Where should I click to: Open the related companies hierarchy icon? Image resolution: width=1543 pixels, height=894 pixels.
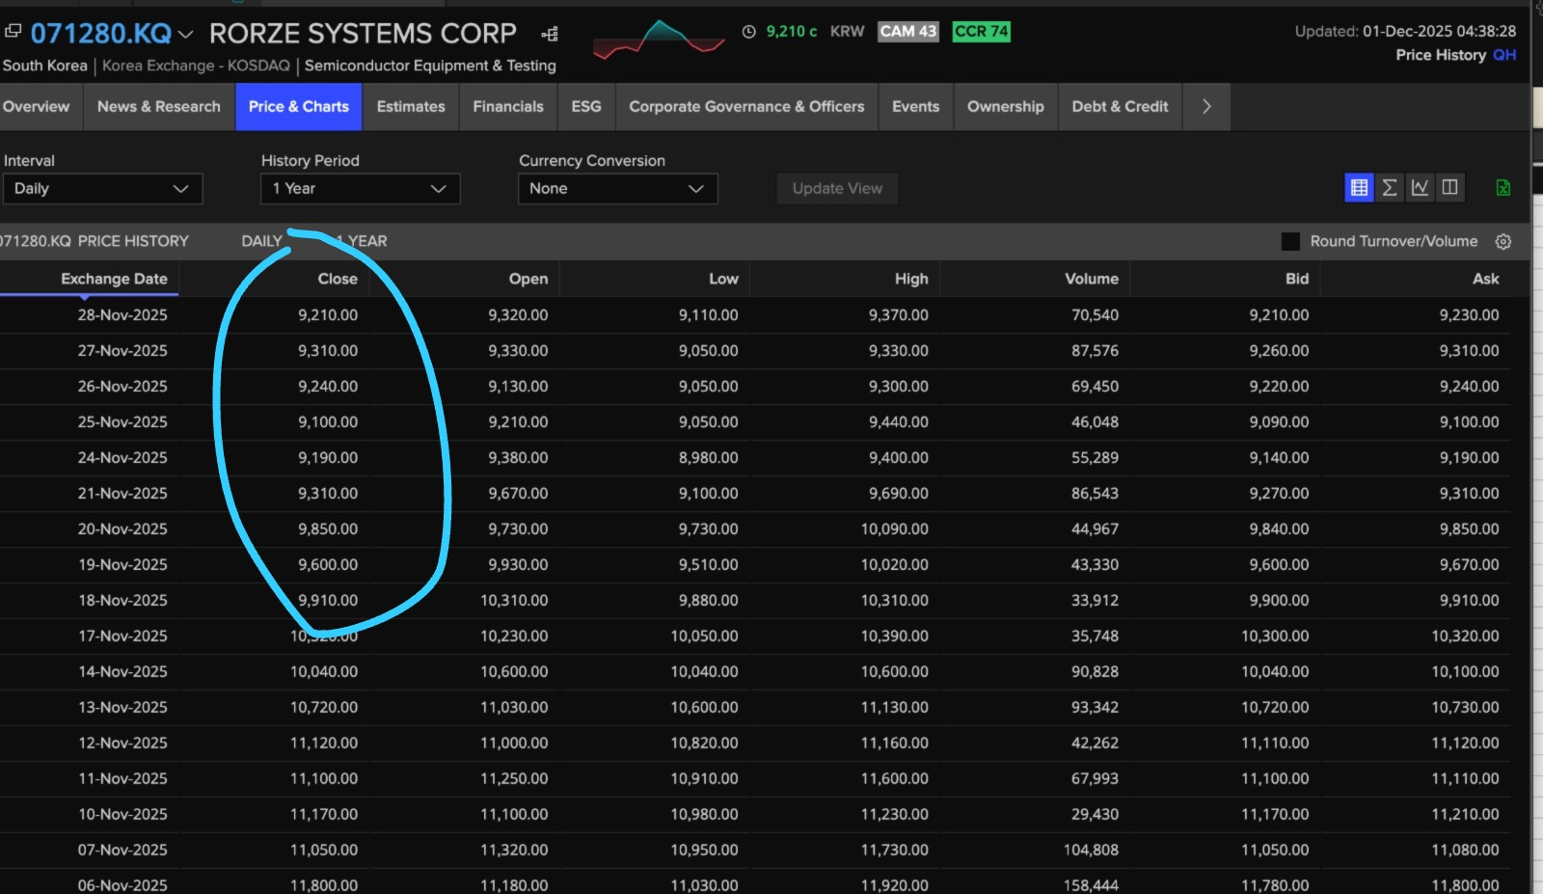click(x=550, y=35)
